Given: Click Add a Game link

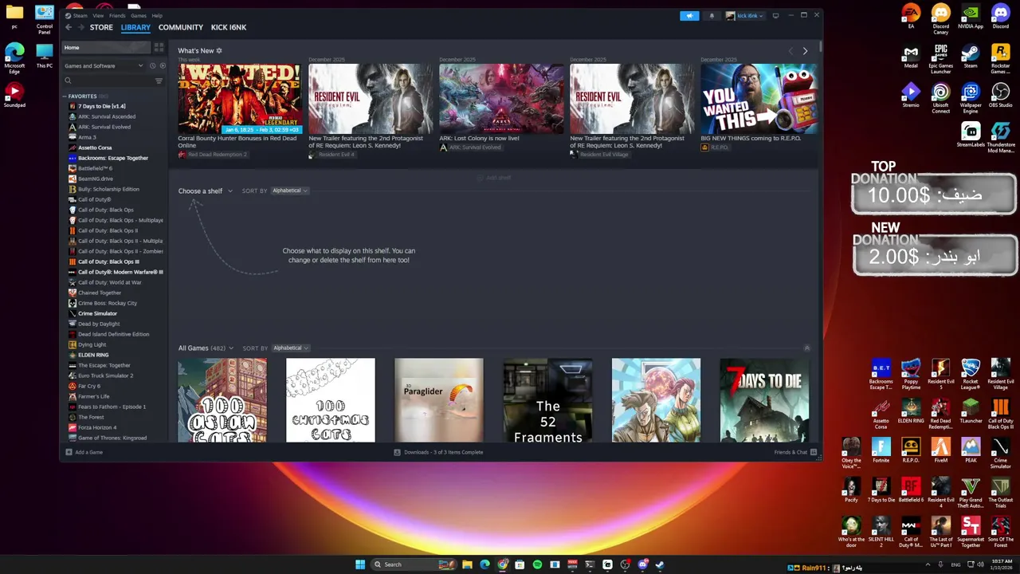Looking at the screenshot, I should coord(88,452).
